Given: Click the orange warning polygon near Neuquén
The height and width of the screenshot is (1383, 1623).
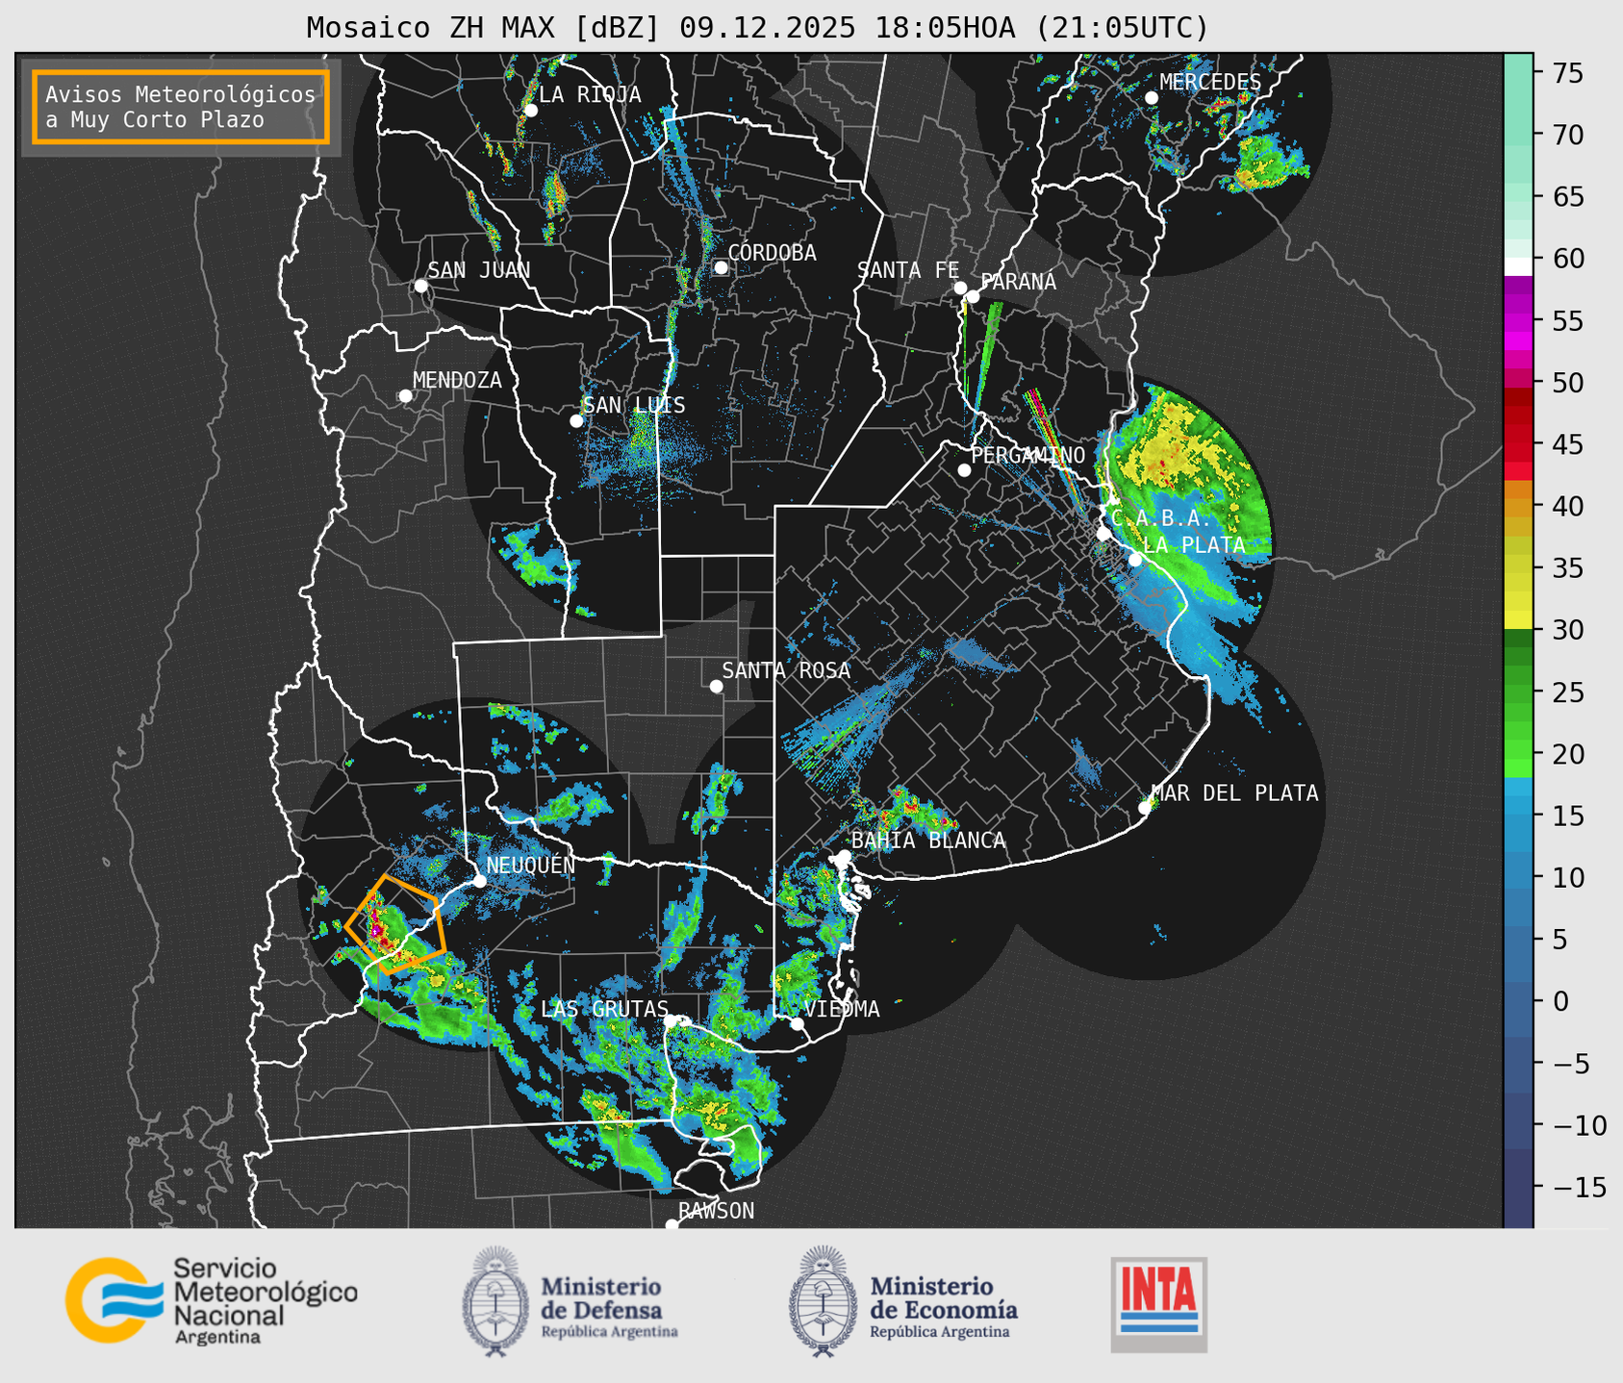Looking at the screenshot, I should coord(396,924).
